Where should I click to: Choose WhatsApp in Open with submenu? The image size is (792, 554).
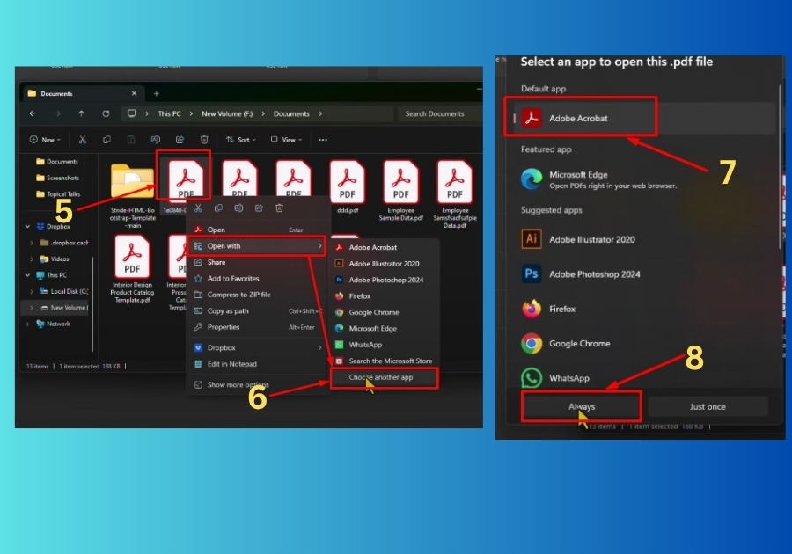tap(385, 345)
